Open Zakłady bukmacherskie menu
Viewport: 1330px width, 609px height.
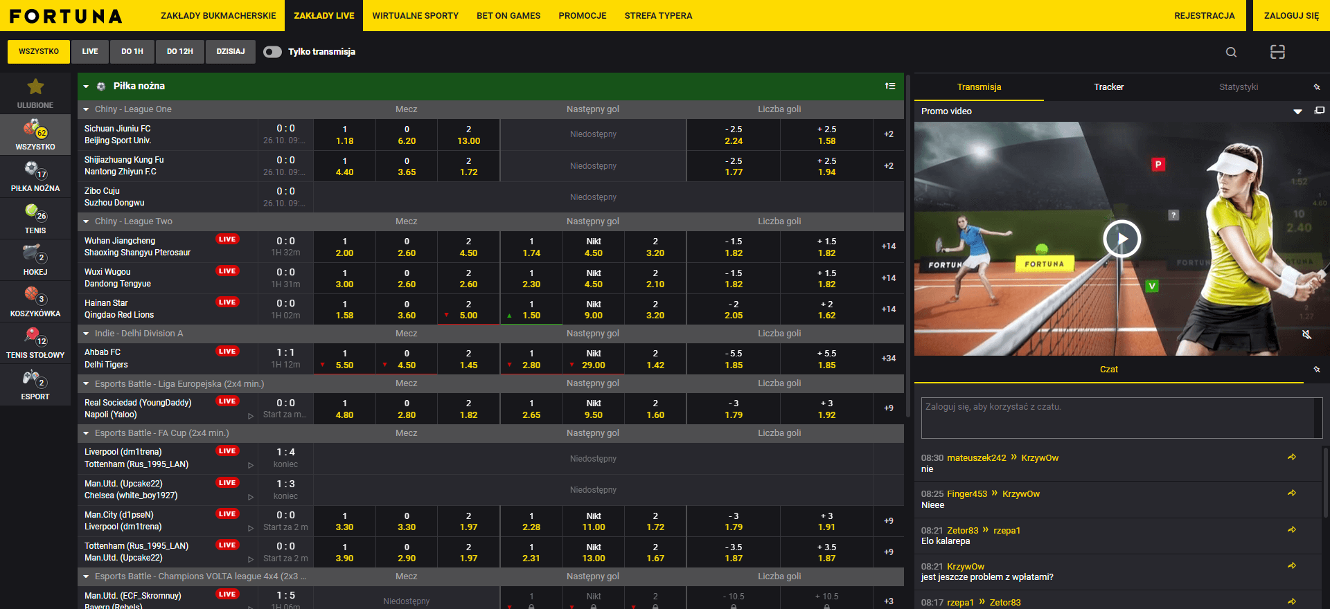[x=218, y=16]
